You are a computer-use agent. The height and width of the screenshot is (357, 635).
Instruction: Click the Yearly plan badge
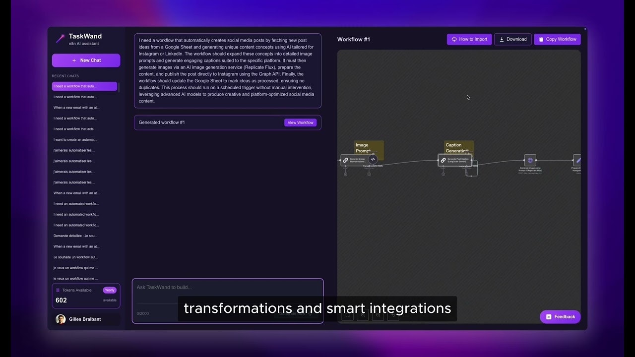coord(110,290)
